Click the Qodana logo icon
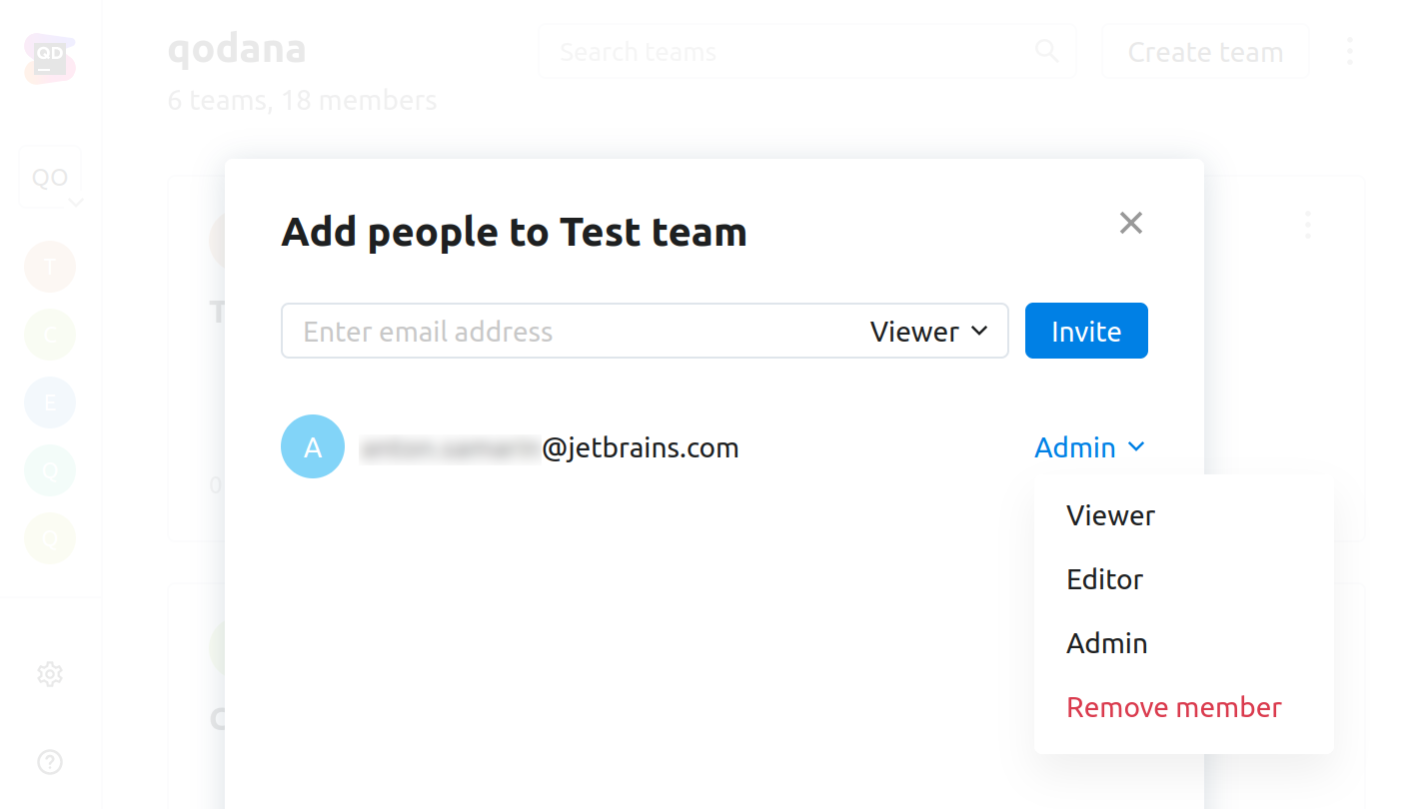The width and height of the screenshot is (1411, 809). 50,58
